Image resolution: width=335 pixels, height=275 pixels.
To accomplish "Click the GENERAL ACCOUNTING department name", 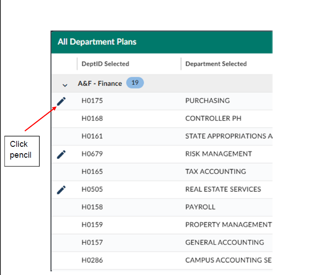I will [224, 243].
